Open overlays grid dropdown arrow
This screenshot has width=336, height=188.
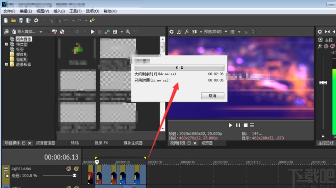click(x=239, y=32)
